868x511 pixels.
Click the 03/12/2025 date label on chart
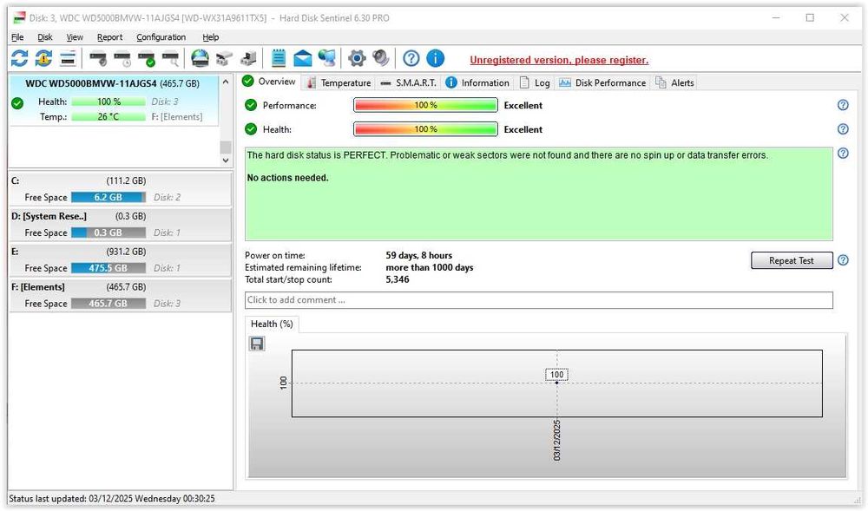[x=557, y=440]
